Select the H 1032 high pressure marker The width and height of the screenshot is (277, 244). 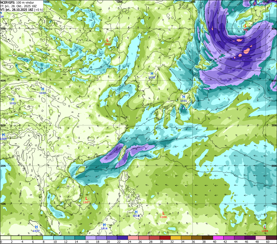[x=152, y=75]
